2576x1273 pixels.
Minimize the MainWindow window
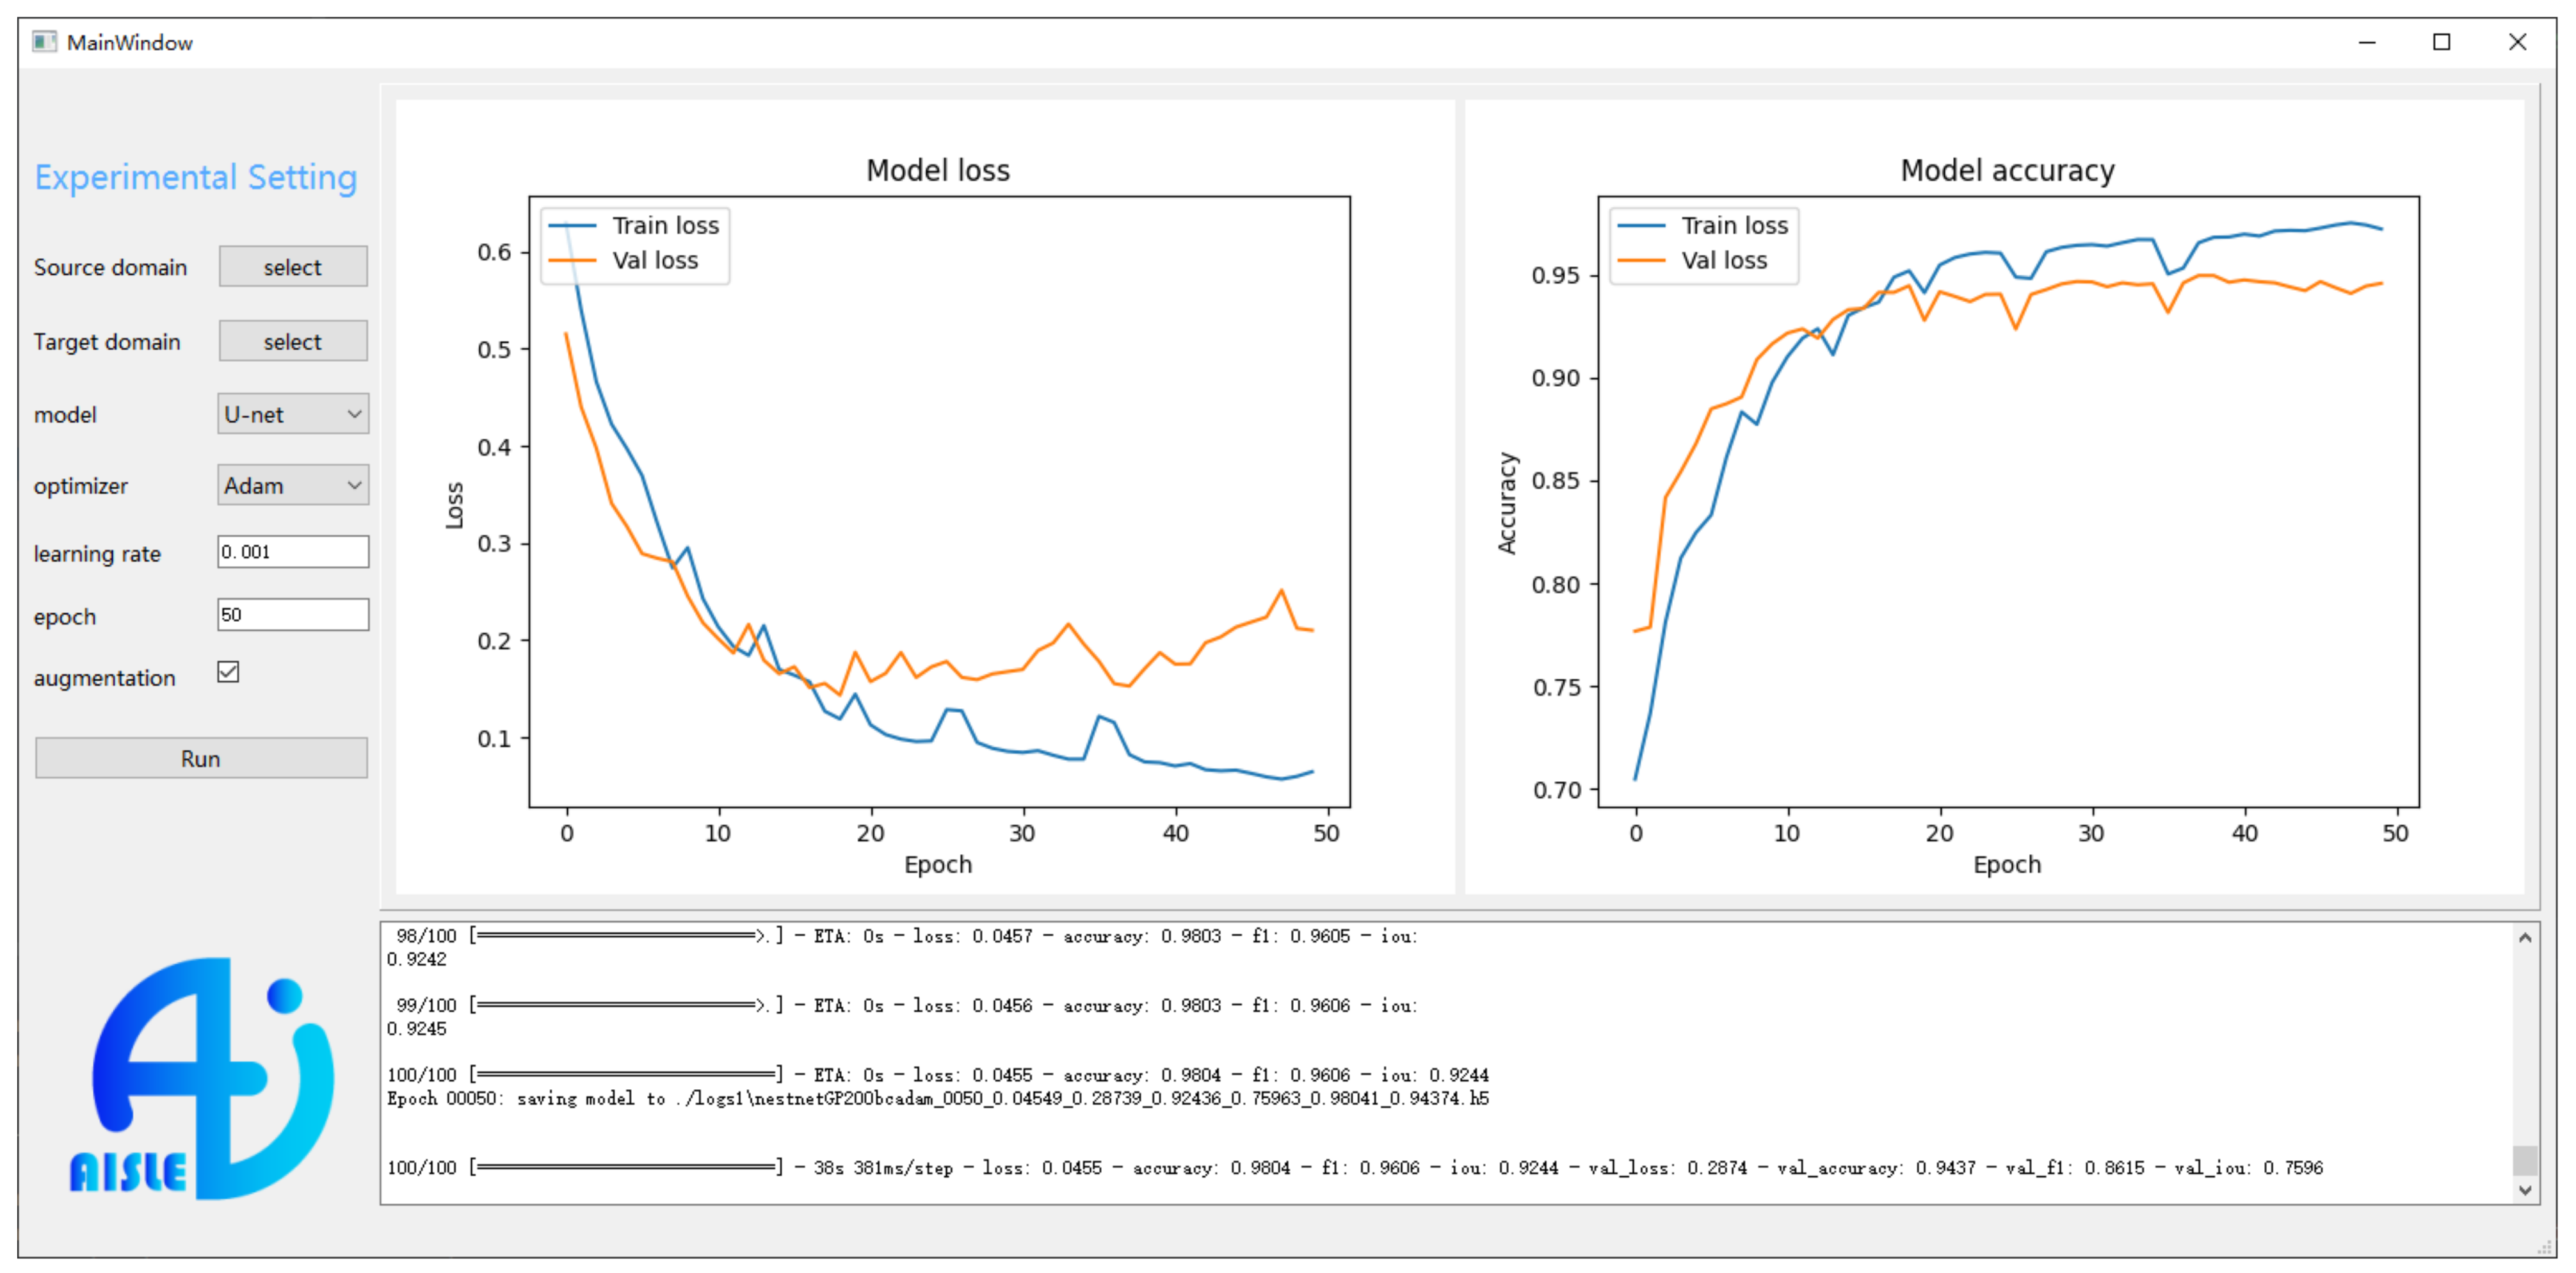[x=2366, y=42]
